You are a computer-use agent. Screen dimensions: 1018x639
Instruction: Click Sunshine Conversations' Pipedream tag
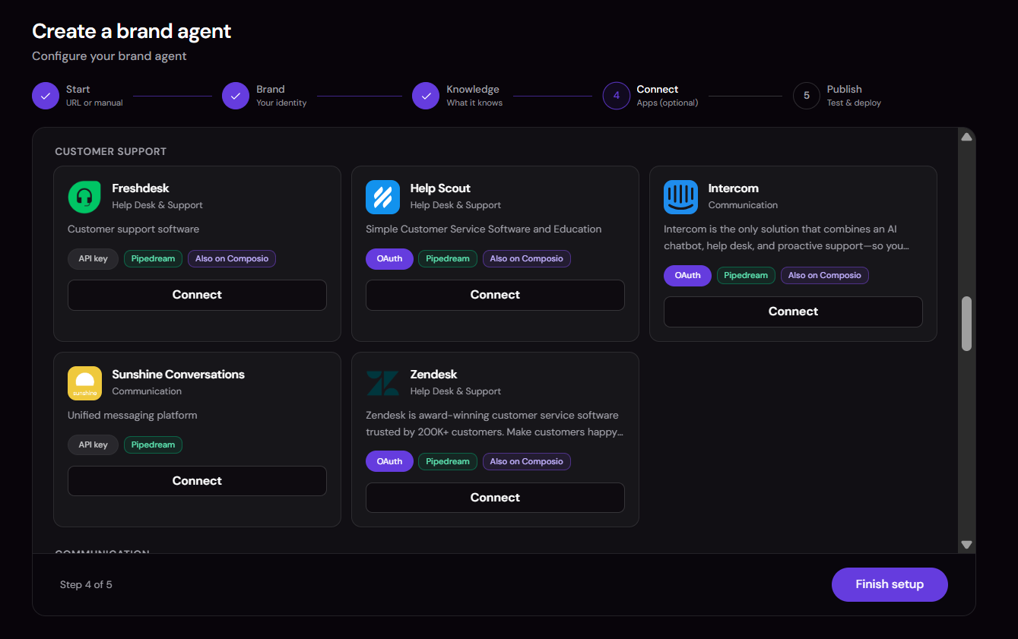pyautogui.click(x=153, y=444)
